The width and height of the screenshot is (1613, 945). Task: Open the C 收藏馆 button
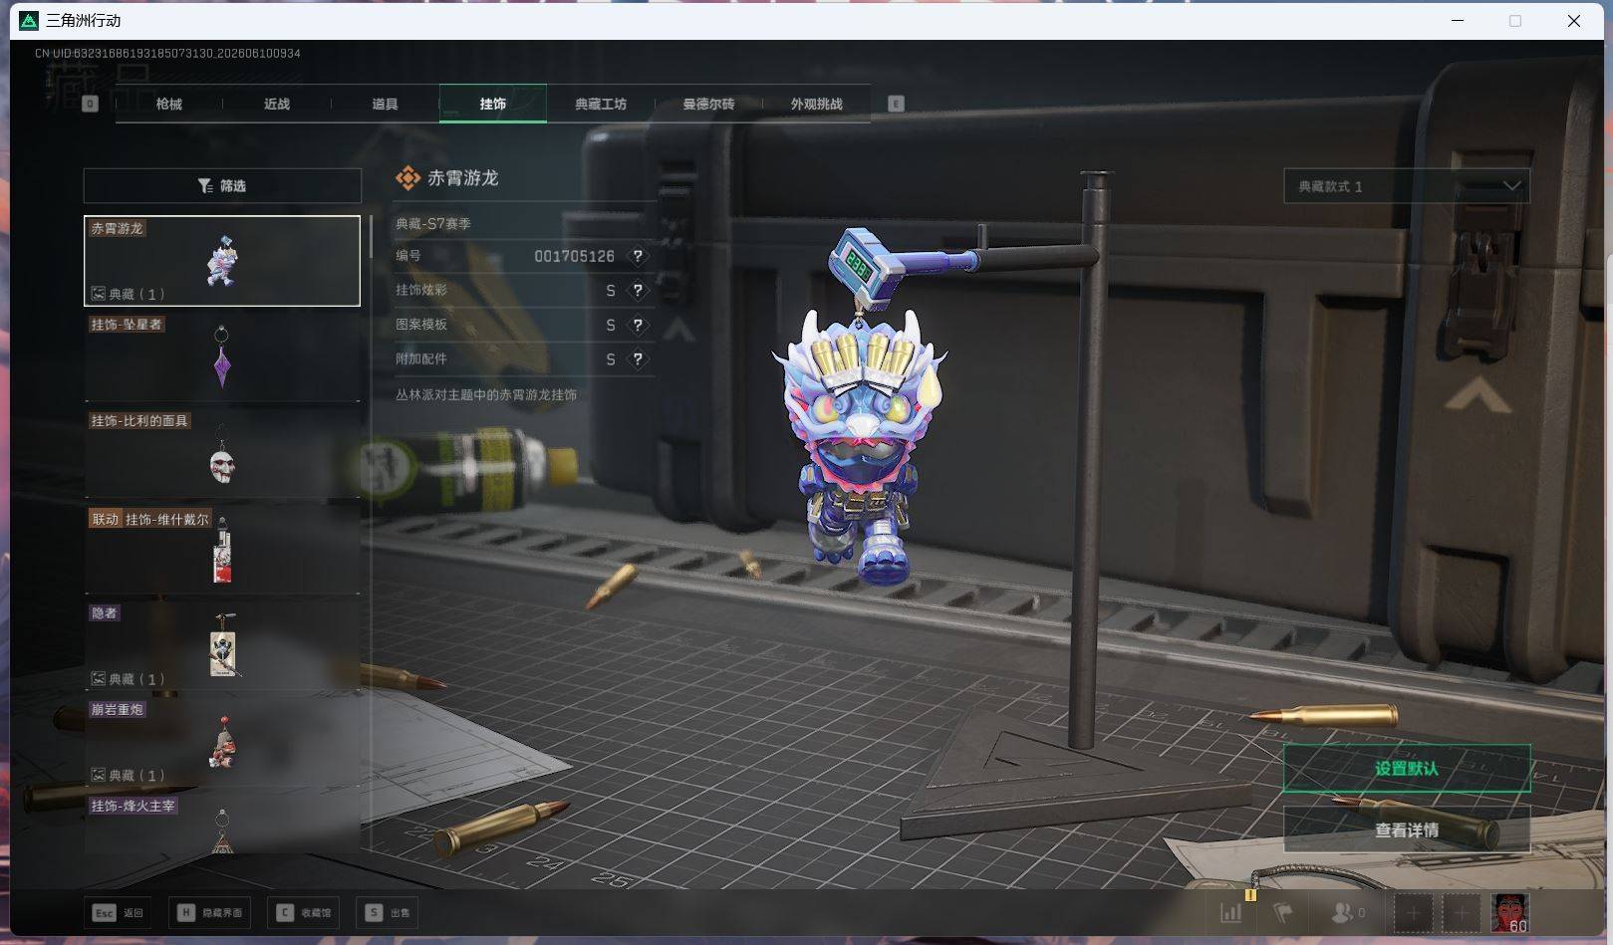pyautogui.click(x=304, y=912)
